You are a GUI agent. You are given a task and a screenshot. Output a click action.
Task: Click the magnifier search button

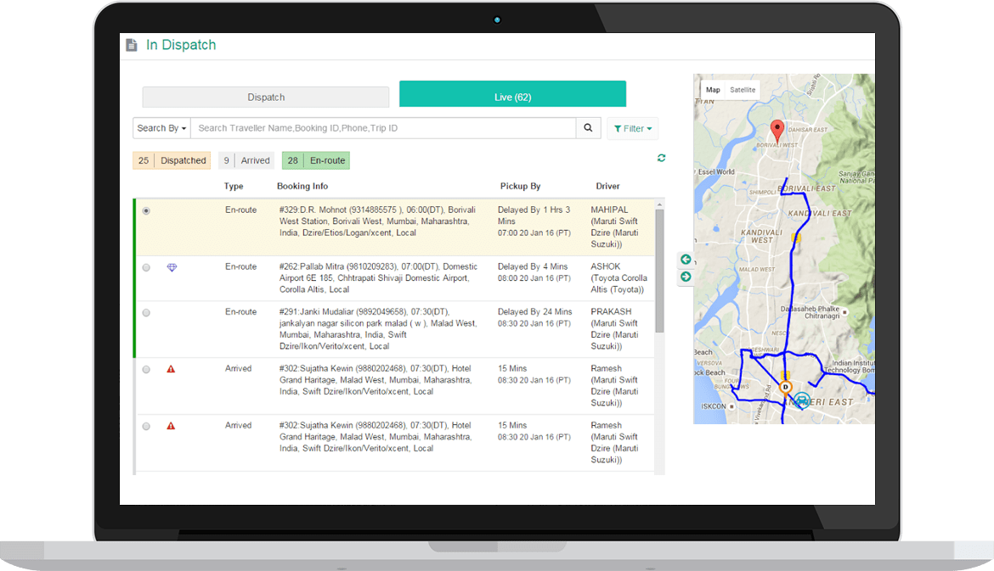coord(588,128)
